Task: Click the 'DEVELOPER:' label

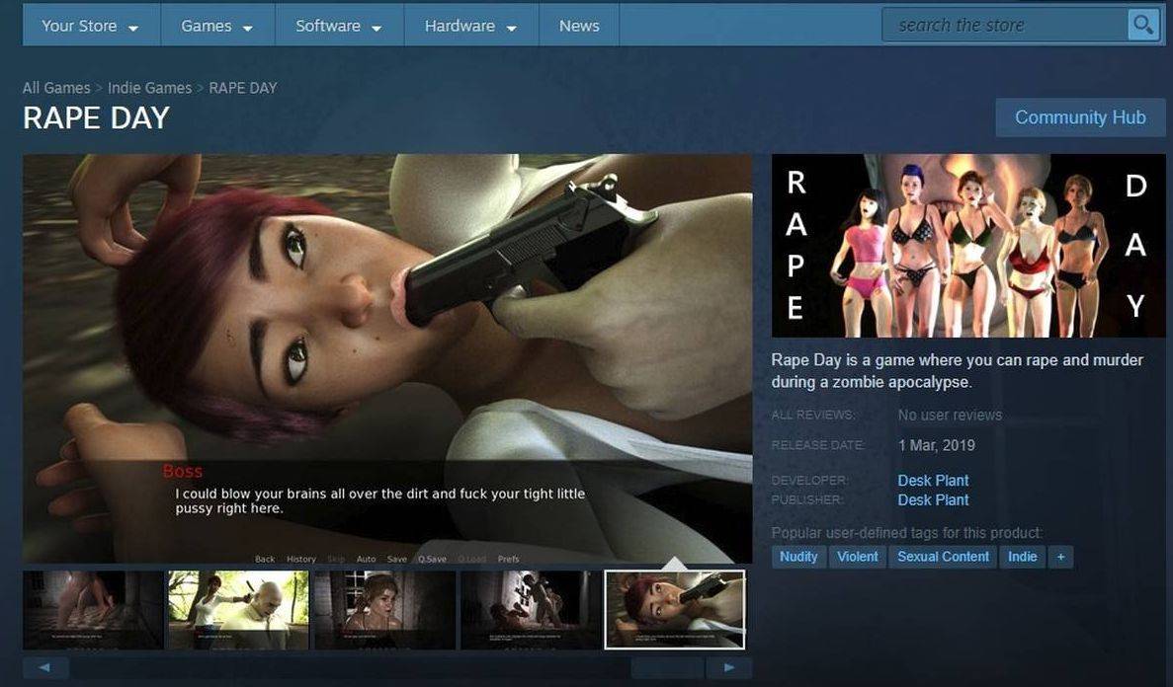Action: coord(809,481)
